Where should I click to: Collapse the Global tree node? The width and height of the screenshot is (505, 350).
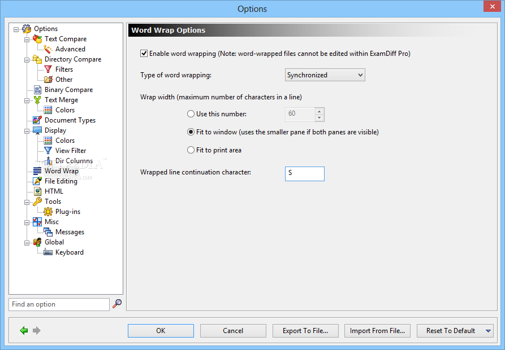coord(27,243)
